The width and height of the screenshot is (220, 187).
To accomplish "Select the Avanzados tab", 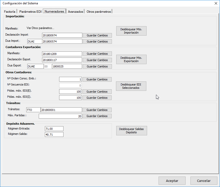I will (75, 11).
